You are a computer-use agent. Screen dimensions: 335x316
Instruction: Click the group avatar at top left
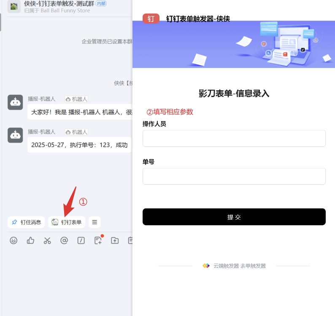click(x=14, y=6)
